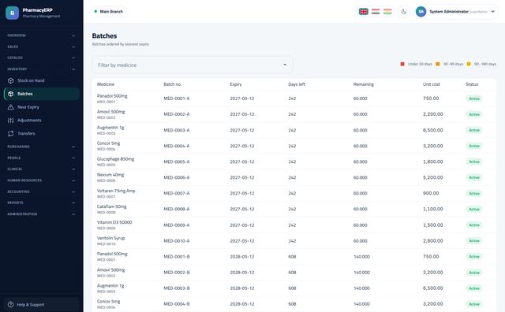505x312 pixels.
Task: Go to Stock on Hand page
Action: (42, 80)
